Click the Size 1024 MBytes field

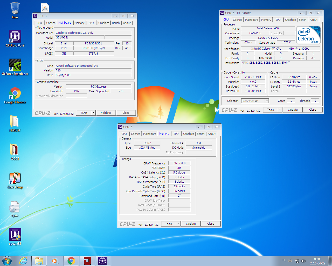[x=147, y=148]
